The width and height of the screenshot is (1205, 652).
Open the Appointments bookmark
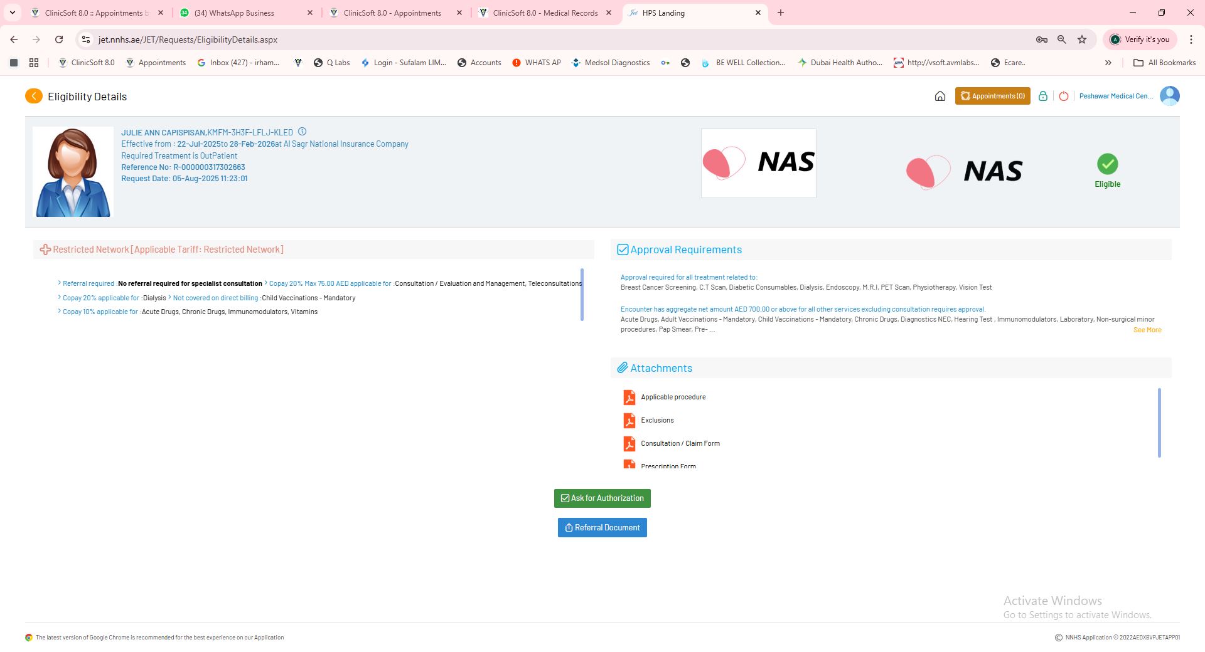pos(156,63)
